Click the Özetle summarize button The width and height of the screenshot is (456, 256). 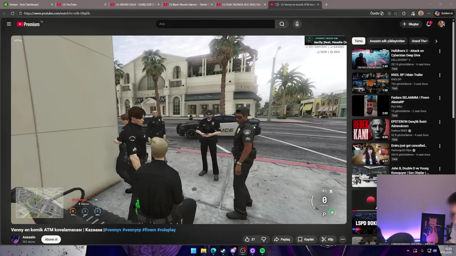(377, 13)
